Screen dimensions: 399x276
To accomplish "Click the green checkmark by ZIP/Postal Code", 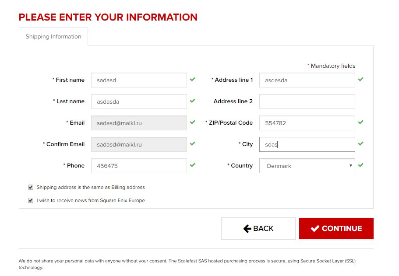I will tap(360, 122).
